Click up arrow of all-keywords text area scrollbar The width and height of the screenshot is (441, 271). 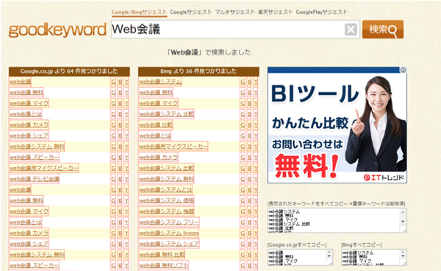tap(403, 212)
